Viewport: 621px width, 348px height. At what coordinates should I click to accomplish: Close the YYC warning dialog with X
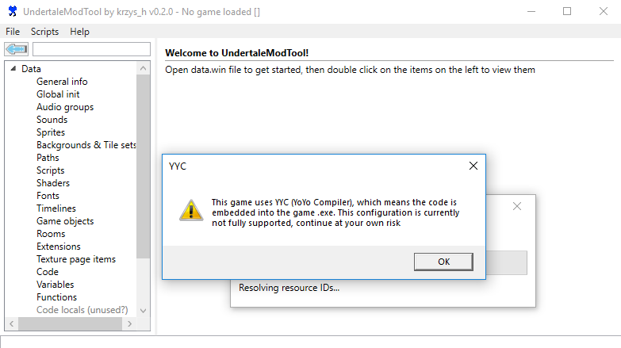[473, 166]
